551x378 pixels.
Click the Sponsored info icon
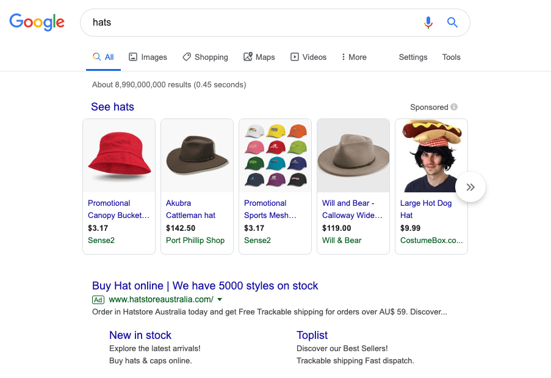[x=454, y=107]
